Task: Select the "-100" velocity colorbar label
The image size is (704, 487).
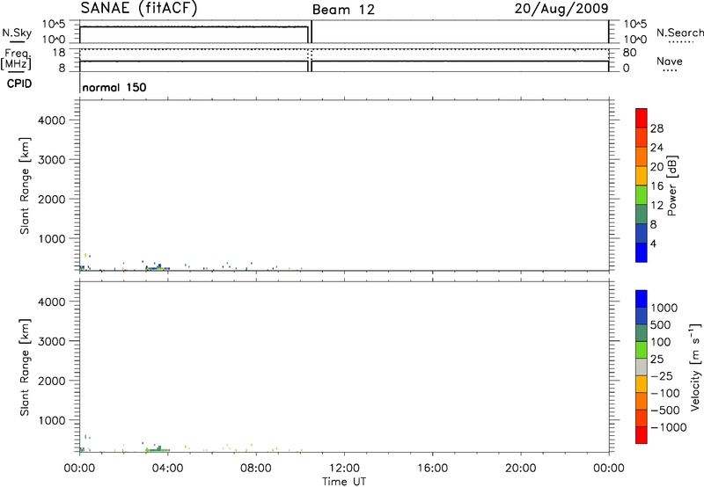Action: click(665, 393)
